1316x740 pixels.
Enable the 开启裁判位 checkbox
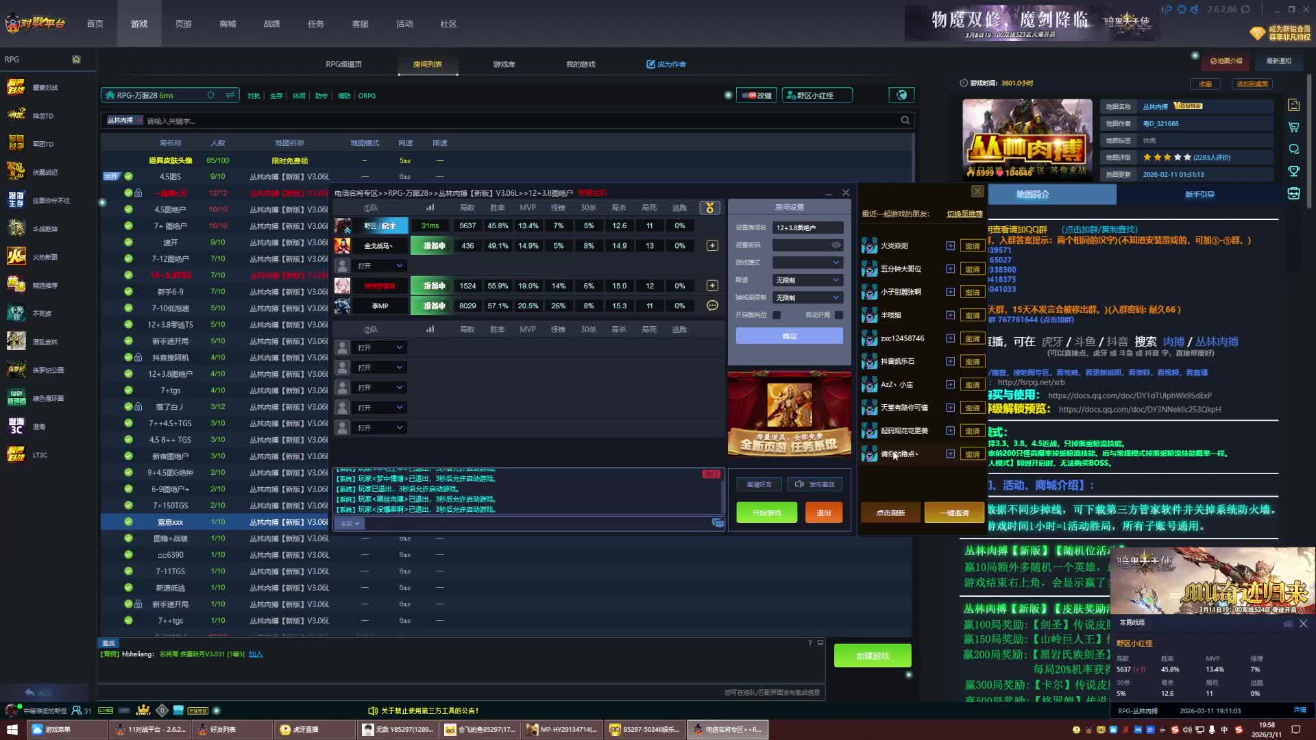click(x=777, y=315)
